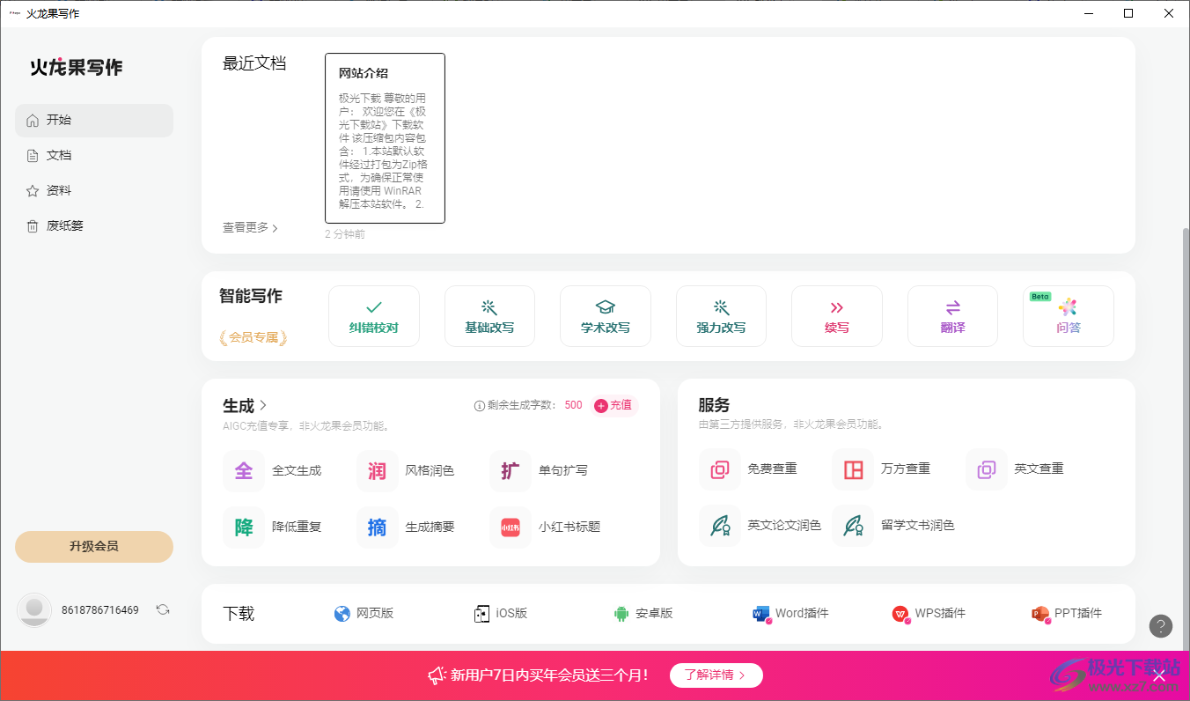Open 英文查重 service icon

coord(987,469)
